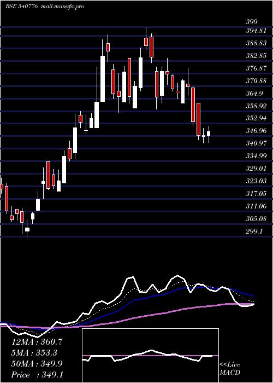The width and height of the screenshot is (273, 383).
Task: Click the 340.97 price axis label
Action: click(x=256, y=143)
